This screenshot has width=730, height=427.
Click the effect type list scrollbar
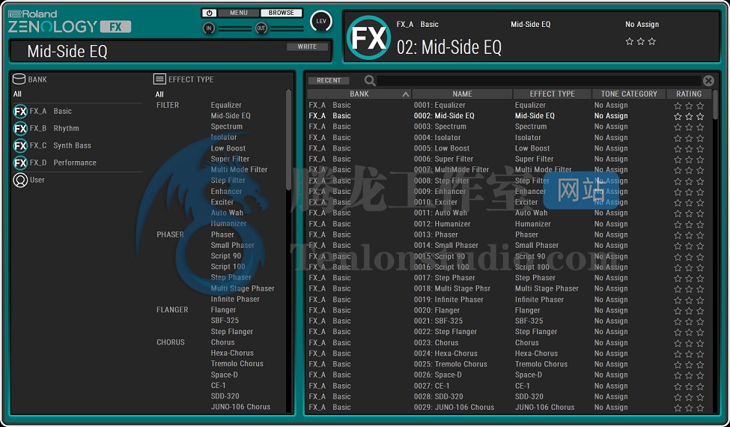(x=289, y=139)
